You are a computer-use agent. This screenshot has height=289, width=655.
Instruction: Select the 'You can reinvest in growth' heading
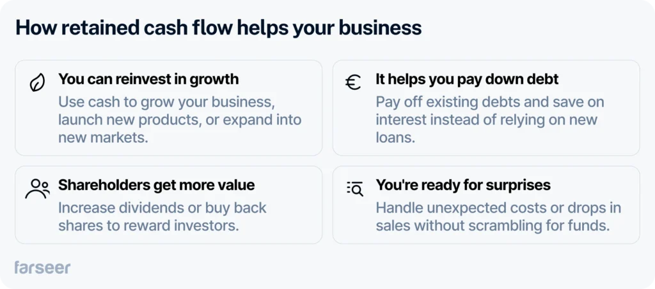coord(148,79)
